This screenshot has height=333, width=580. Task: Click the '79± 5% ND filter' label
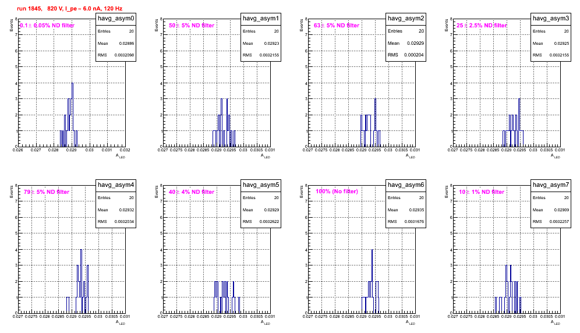coord(47,192)
